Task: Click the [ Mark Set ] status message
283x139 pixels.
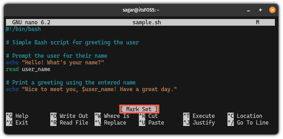Action: (x=139, y=109)
